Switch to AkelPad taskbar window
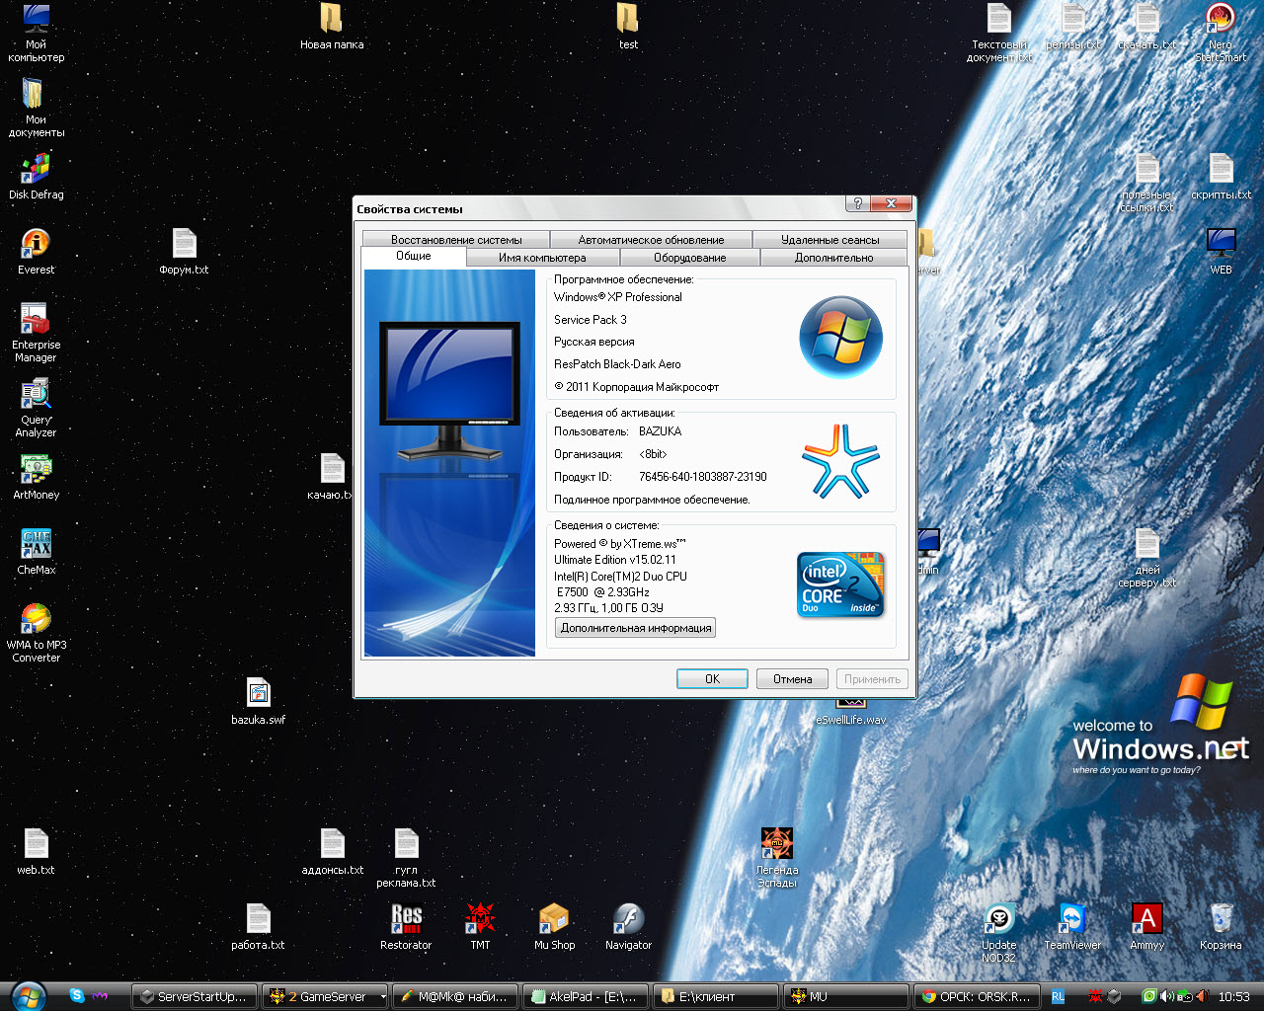The height and width of the screenshot is (1011, 1264). (x=585, y=997)
